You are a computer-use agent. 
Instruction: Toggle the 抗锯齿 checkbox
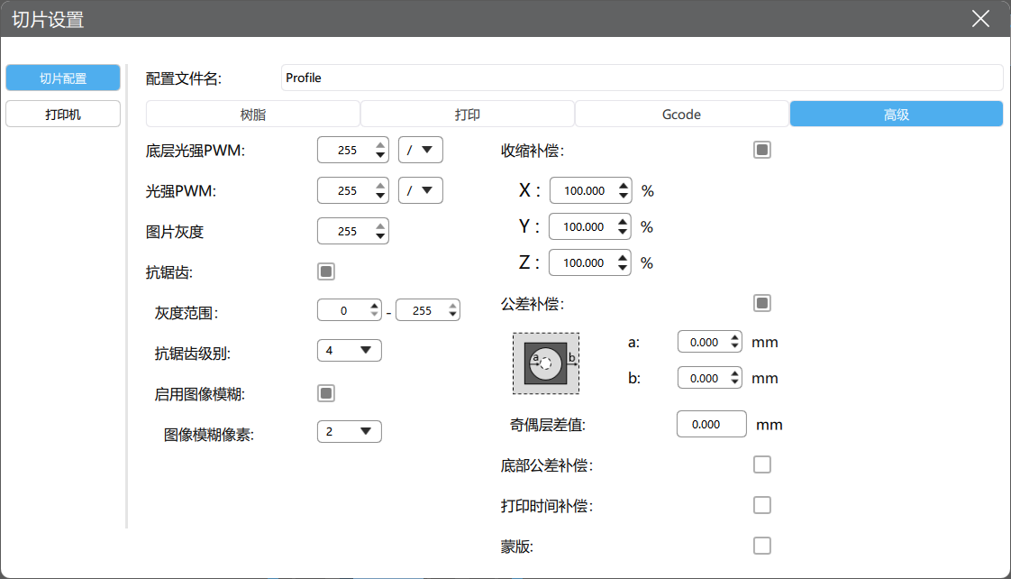pyautogui.click(x=326, y=271)
